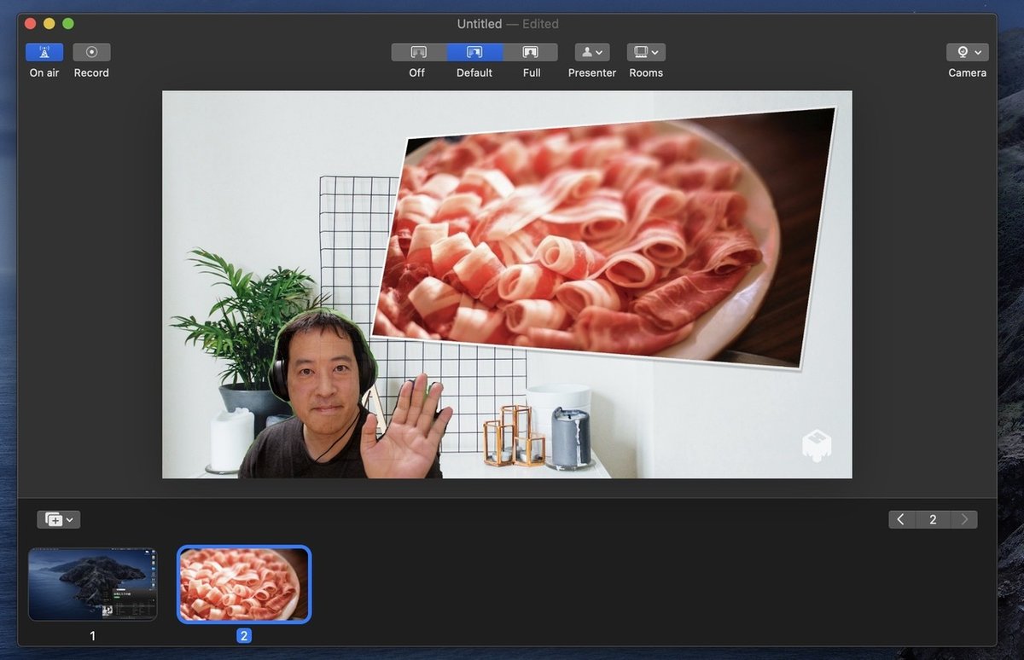Select slide 1 desktop thumbnail
The height and width of the screenshot is (660, 1024).
tap(93, 584)
